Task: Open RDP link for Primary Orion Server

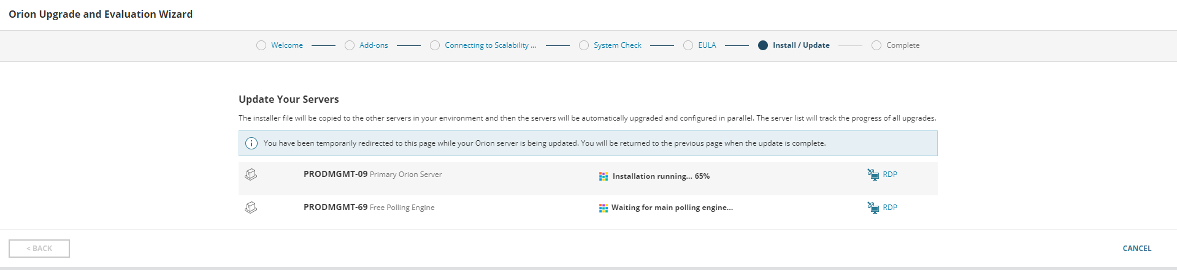Action: click(890, 174)
